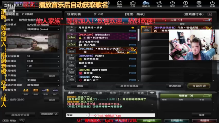Screen dimensions: 219x123
Task: Click the 屏蔽列表添加 button
Action: click(129, 86)
